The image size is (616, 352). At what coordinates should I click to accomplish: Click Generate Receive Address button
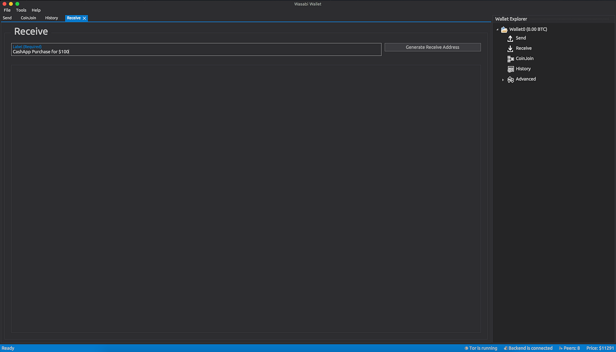click(x=433, y=47)
